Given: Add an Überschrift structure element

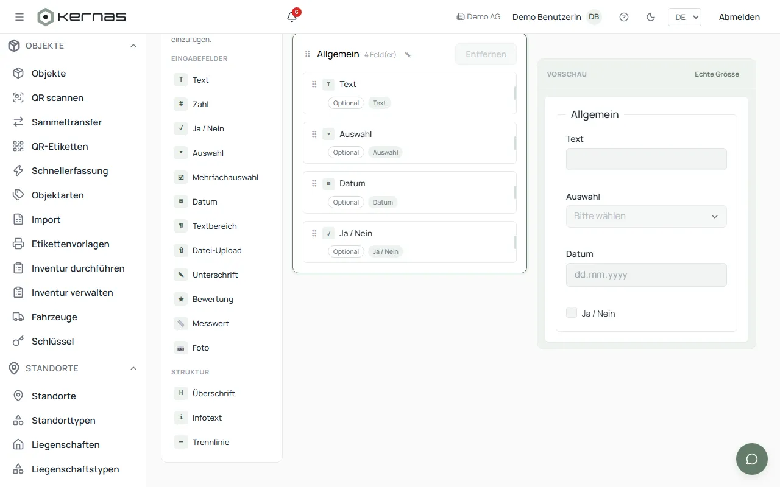Looking at the screenshot, I should coord(222,393).
